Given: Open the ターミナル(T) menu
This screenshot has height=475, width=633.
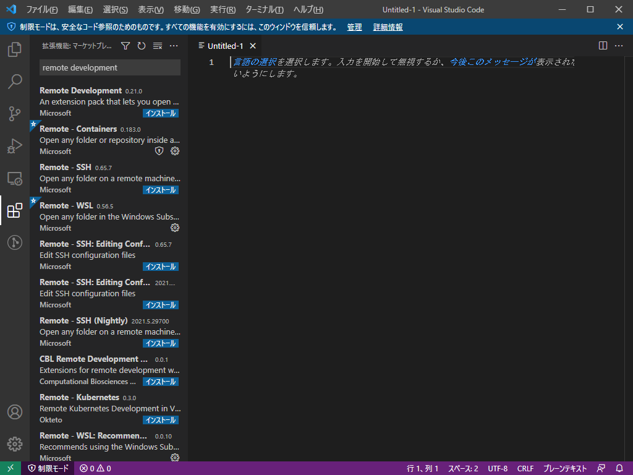Looking at the screenshot, I should [x=265, y=9].
